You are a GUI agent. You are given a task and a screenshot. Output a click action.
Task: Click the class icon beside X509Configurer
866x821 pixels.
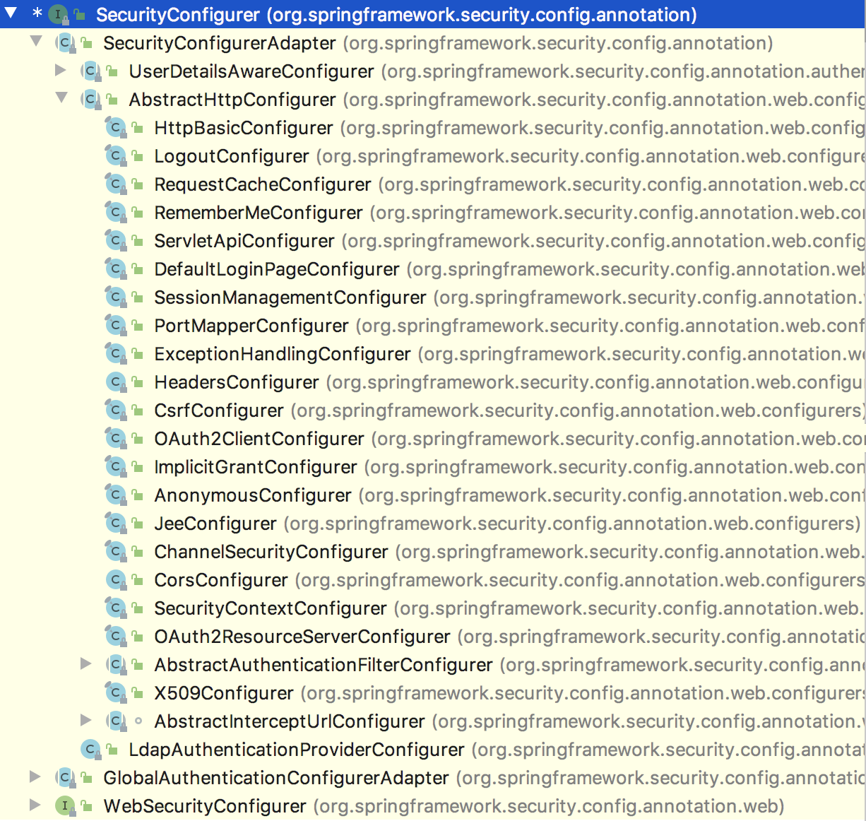[114, 692]
